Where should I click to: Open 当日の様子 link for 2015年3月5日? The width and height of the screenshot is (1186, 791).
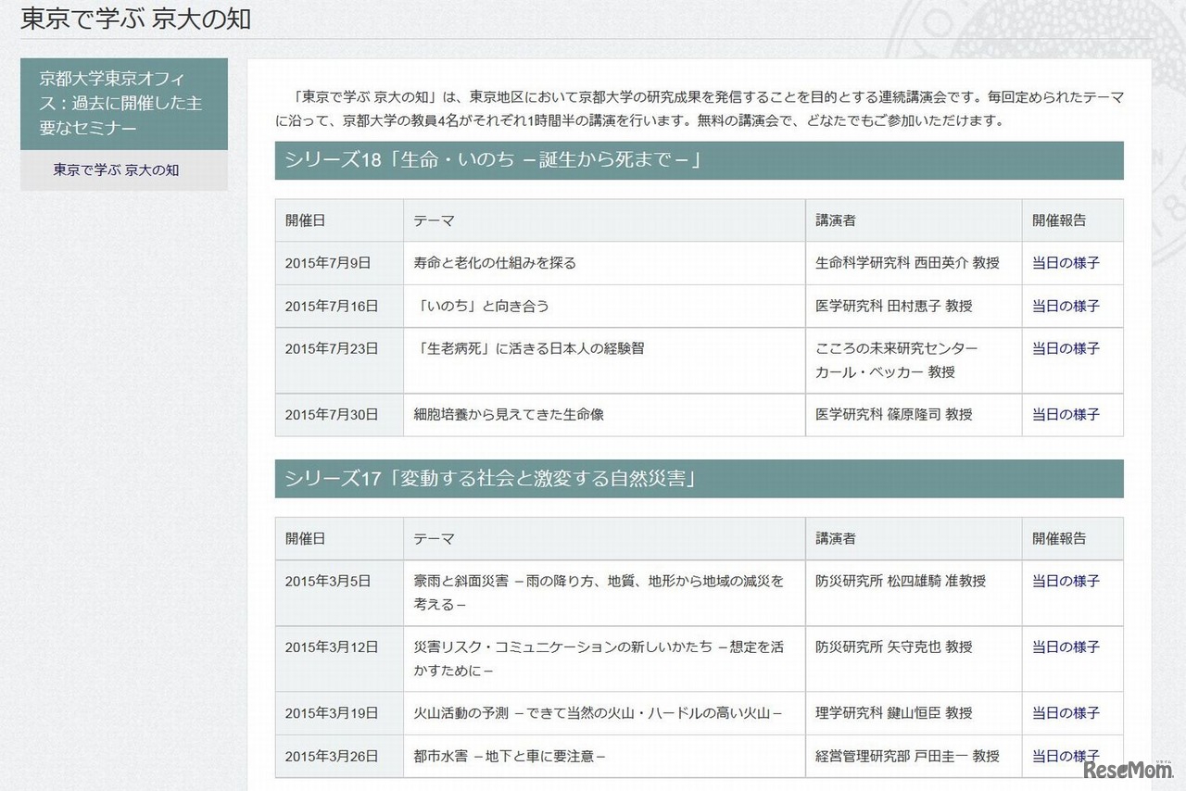[x=1066, y=581]
